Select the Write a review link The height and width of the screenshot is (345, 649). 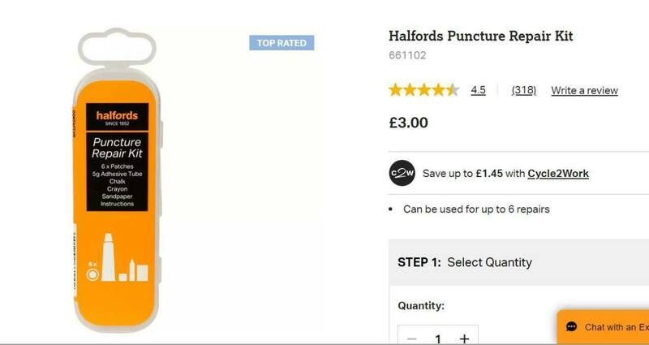(584, 90)
